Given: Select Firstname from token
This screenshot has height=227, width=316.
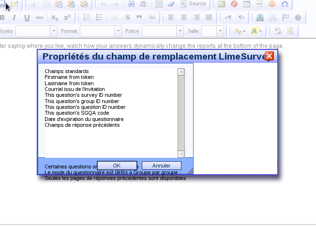Looking at the screenshot, I should (69, 77).
